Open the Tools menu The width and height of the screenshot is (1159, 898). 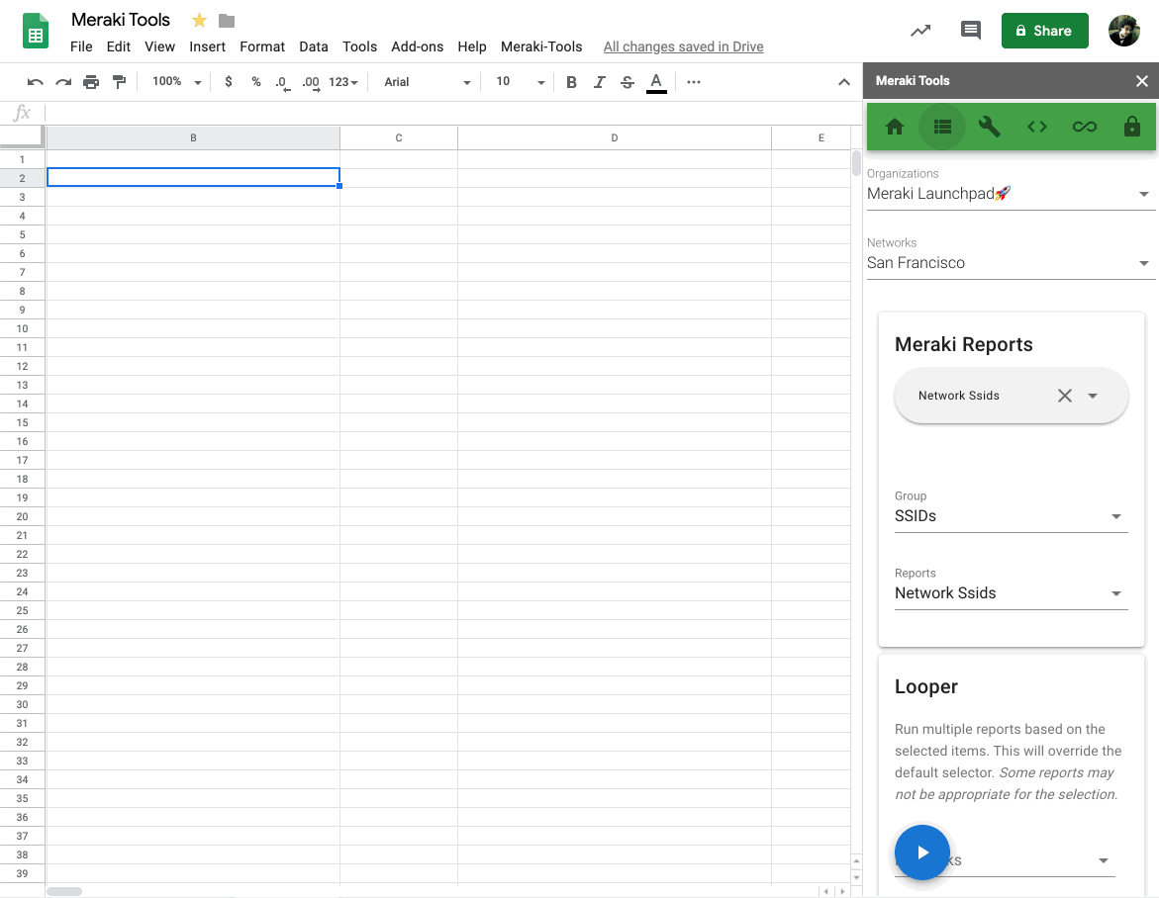click(x=360, y=46)
